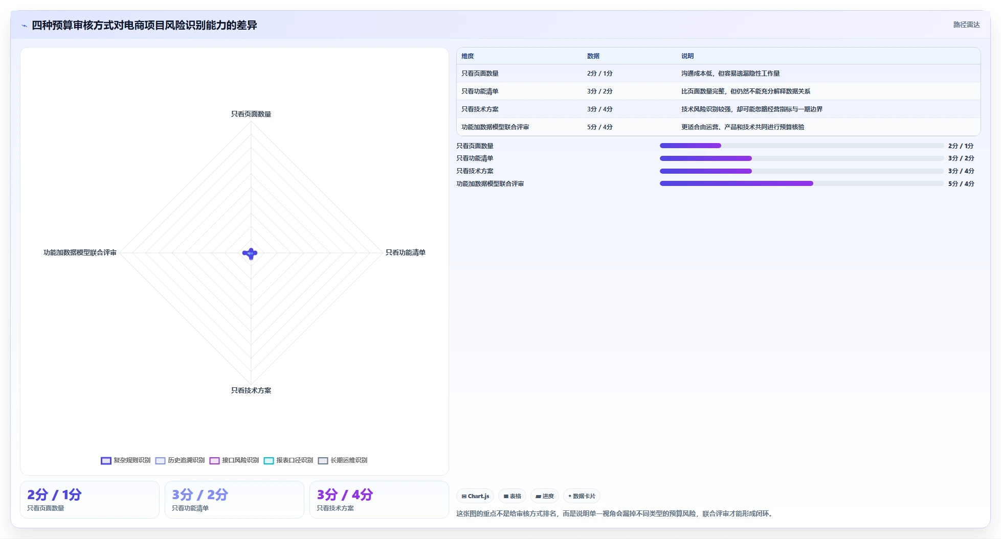Click the 路径雷达 label in header
The image size is (1001, 539).
coord(966,25)
